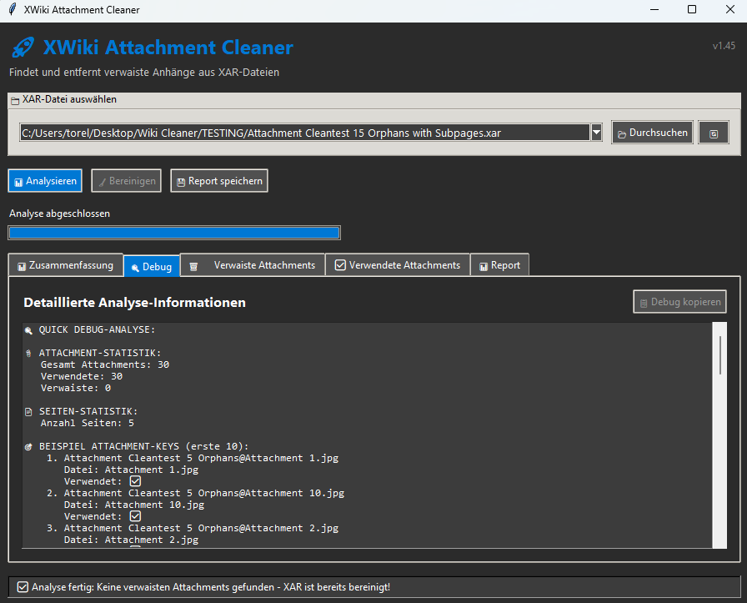The width and height of the screenshot is (747, 603).
Task: Click the feather icon in the title bar
Action: (12, 9)
